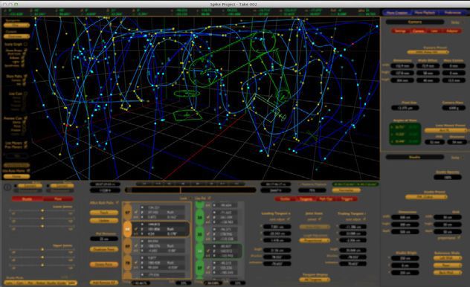Click the Track button
Viewport: 470px width, 287px height.
(x=104, y=213)
